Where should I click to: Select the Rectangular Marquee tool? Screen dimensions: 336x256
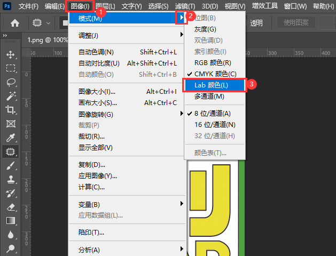[x=11, y=68]
